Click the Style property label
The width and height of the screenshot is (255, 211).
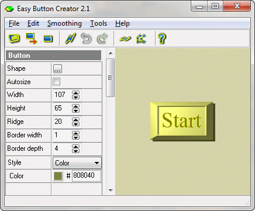(15, 162)
